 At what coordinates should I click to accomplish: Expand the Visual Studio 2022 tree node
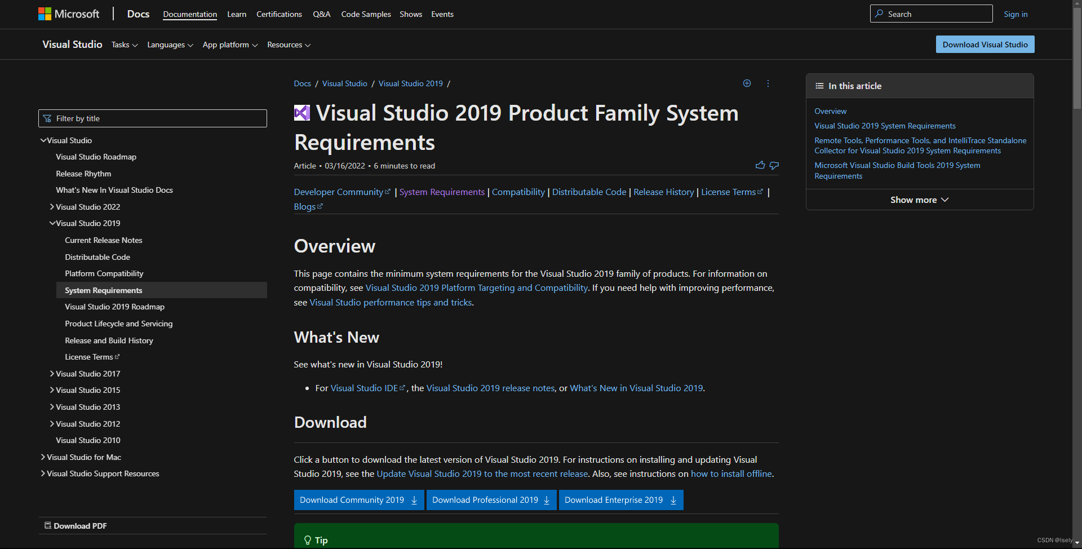(x=52, y=207)
